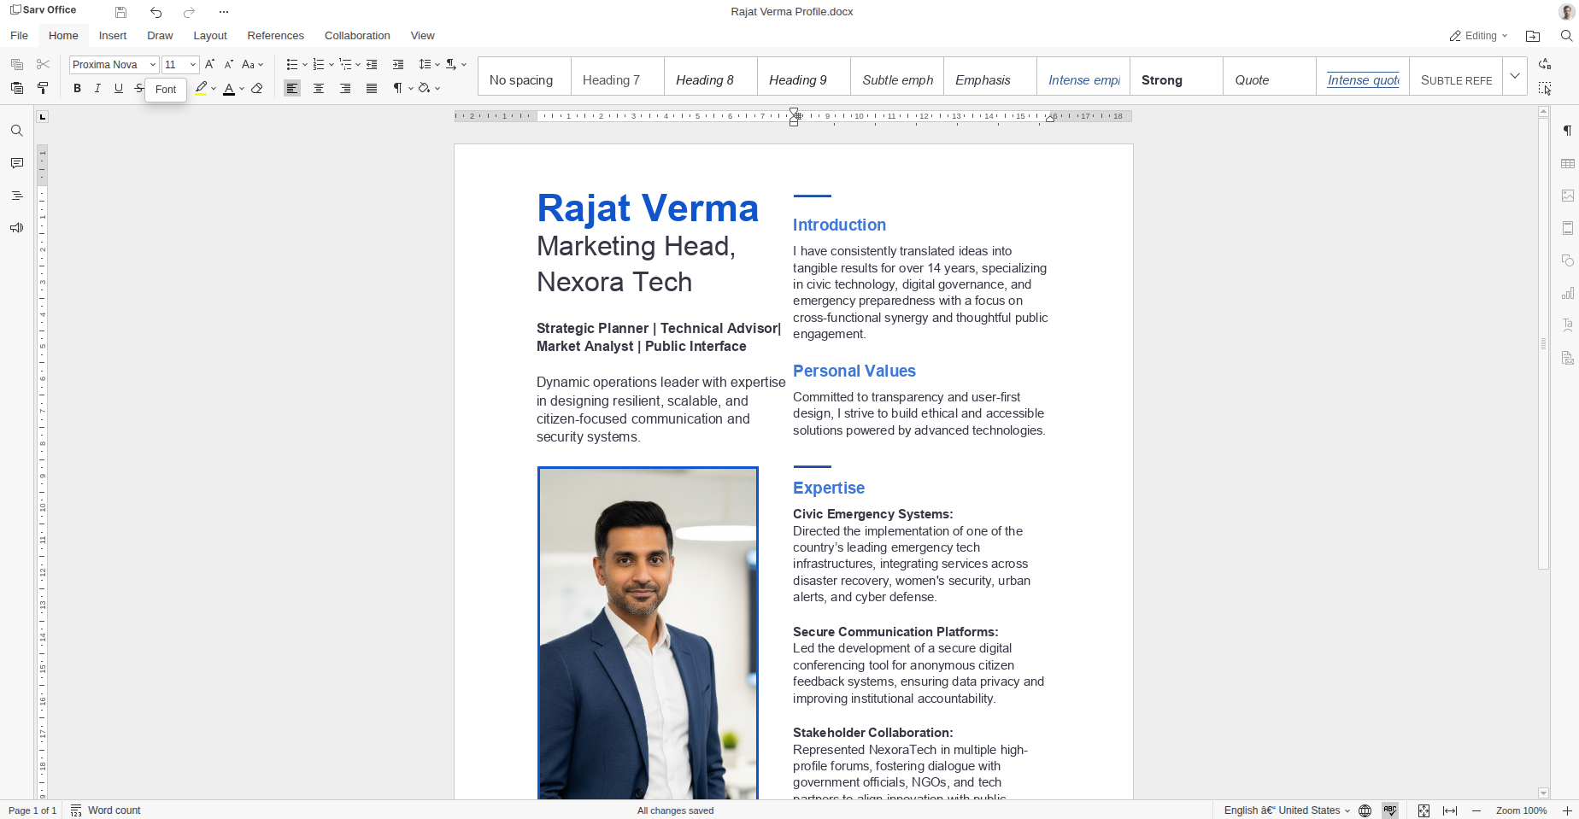
Task: Click the Copy style paint roller icon
Action: pyautogui.click(x=43, y=88)
